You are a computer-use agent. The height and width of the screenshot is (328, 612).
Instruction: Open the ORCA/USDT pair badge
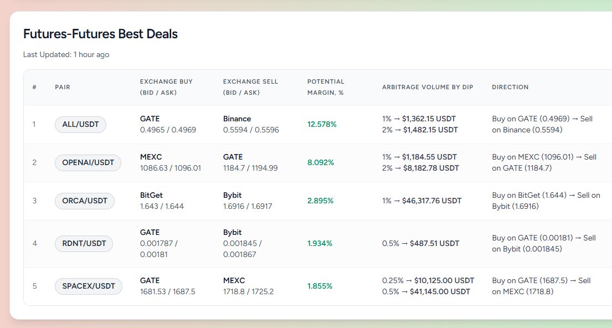[85, 201]
